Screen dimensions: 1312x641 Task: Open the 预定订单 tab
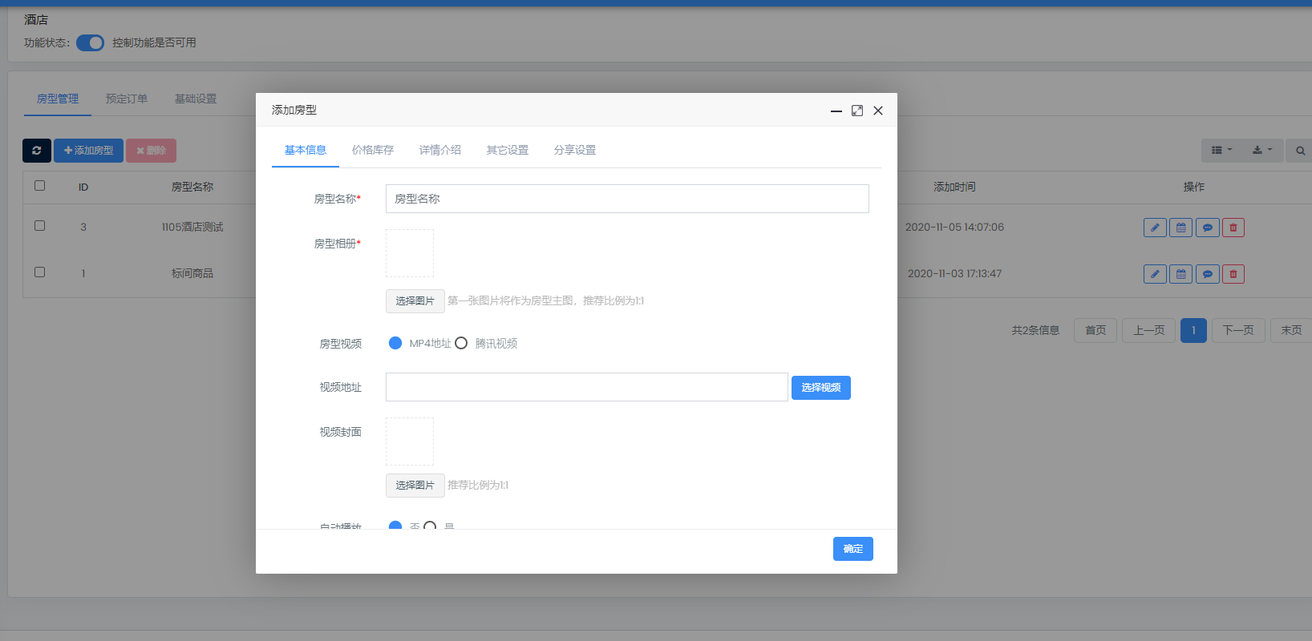click(x=127, y=99)
